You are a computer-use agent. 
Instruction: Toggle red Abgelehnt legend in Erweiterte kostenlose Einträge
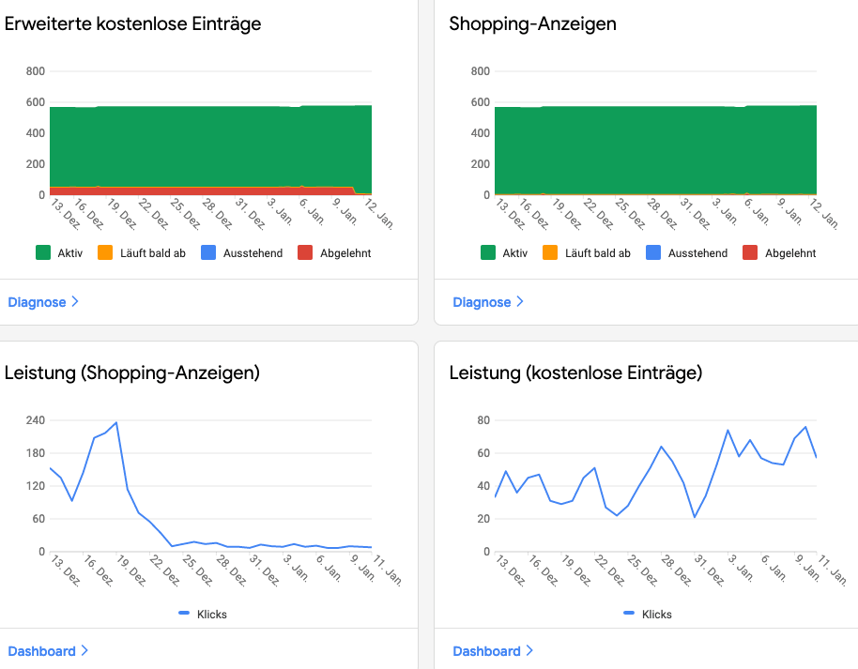tap(305, 253)
